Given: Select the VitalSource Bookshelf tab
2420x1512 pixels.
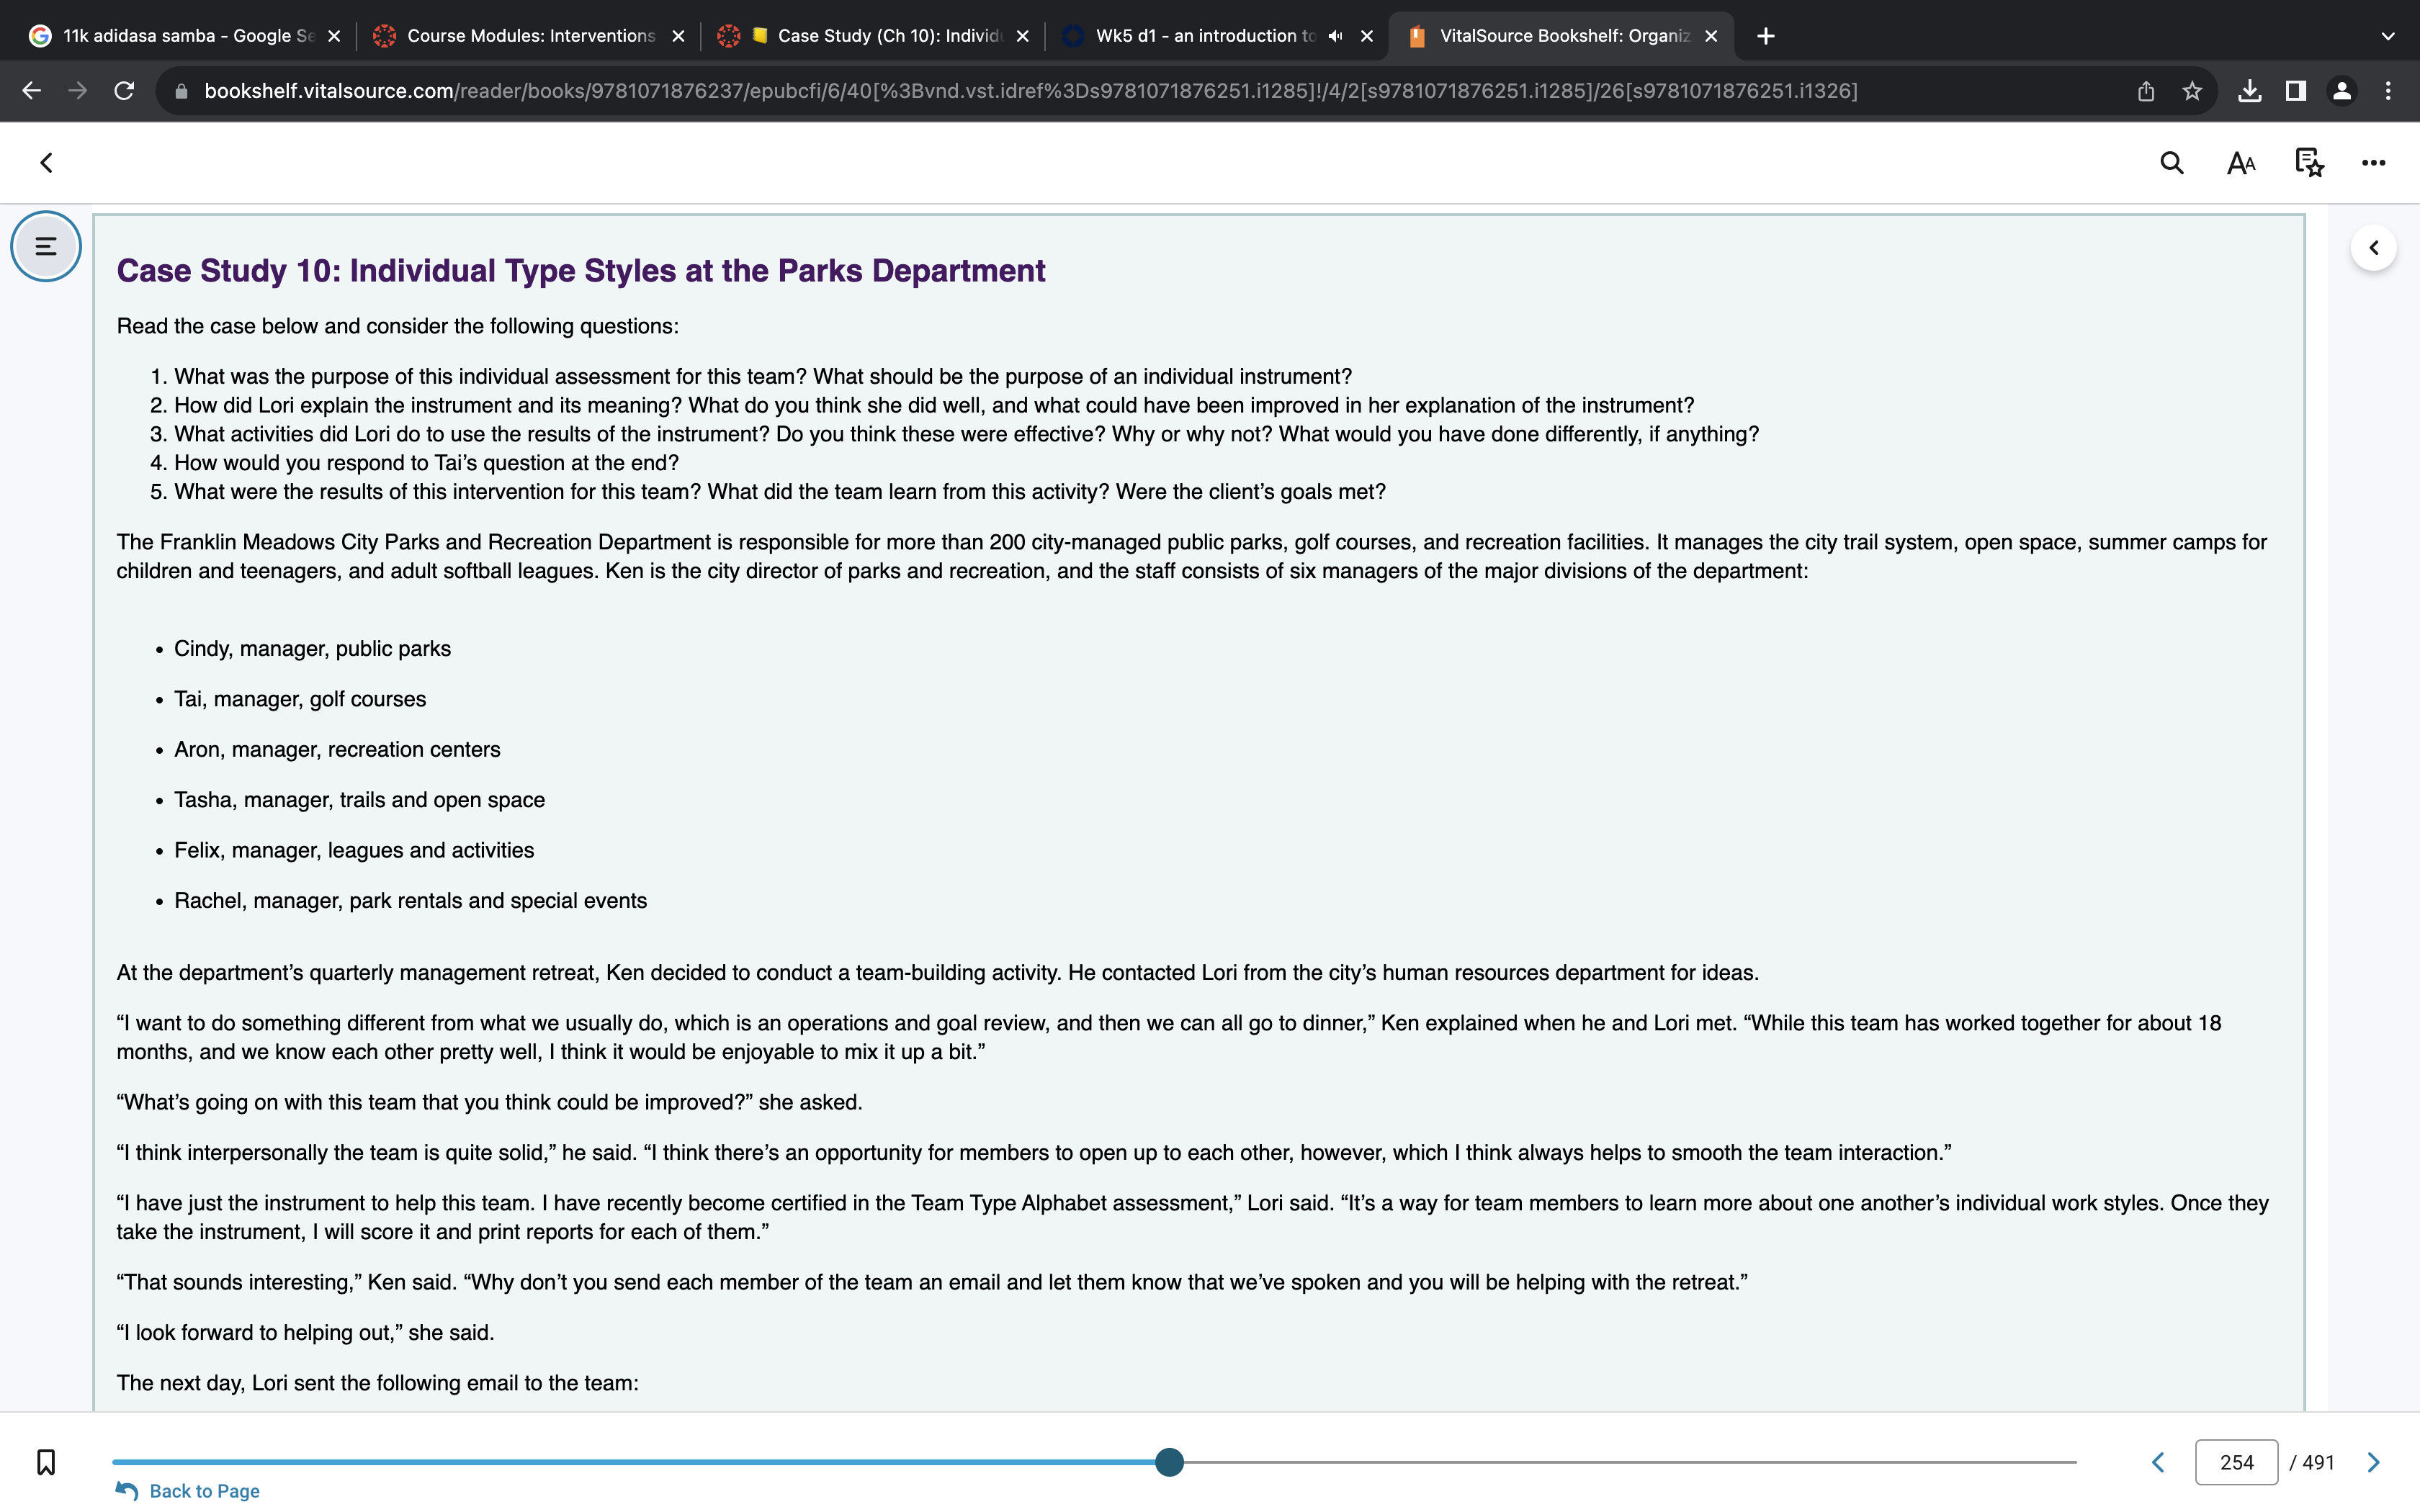Looking at the screenshot, I should 1560,36.
